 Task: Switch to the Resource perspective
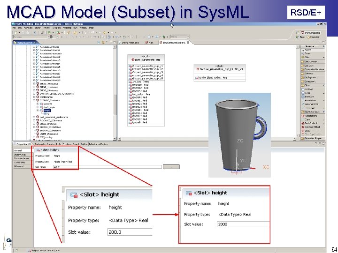(x=313, y=37)
